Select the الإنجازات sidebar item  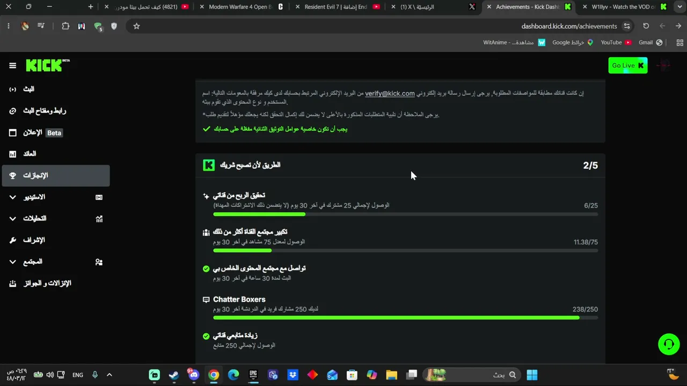[56, 175]
